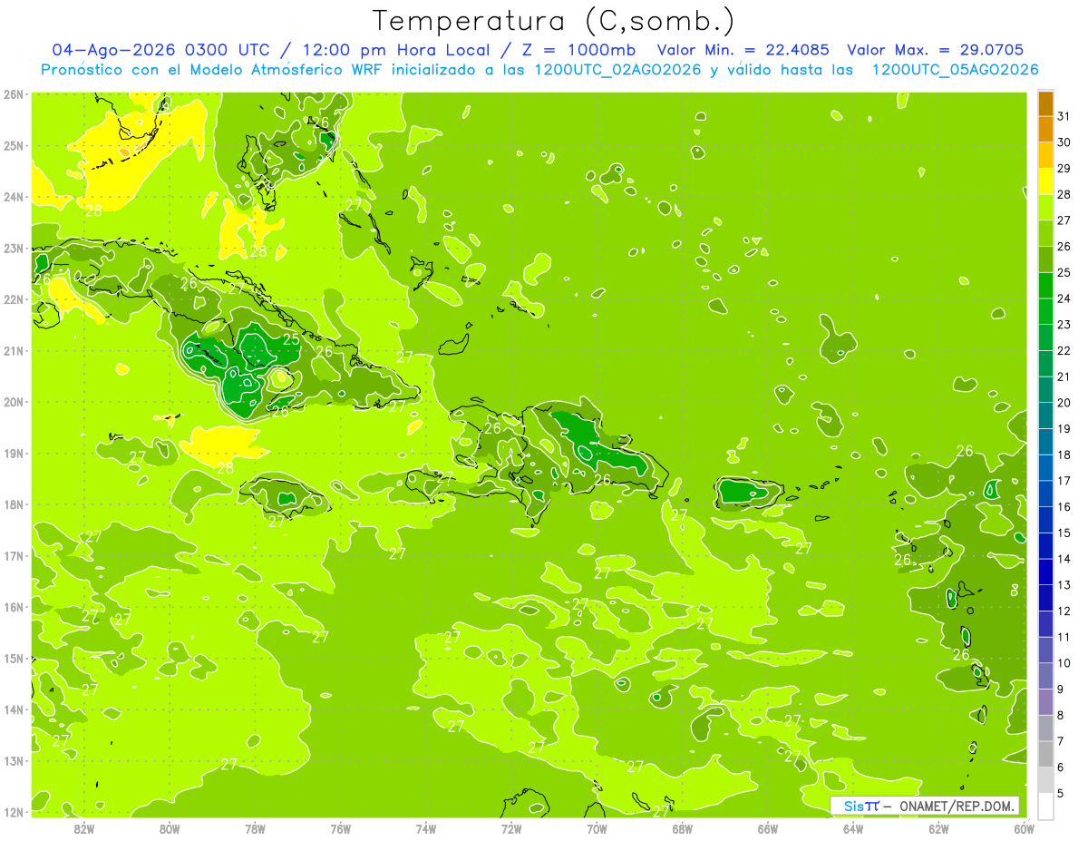Click the 16N latitude axis label
This screenshot has height=841, width=1088.
click(14, 607)
